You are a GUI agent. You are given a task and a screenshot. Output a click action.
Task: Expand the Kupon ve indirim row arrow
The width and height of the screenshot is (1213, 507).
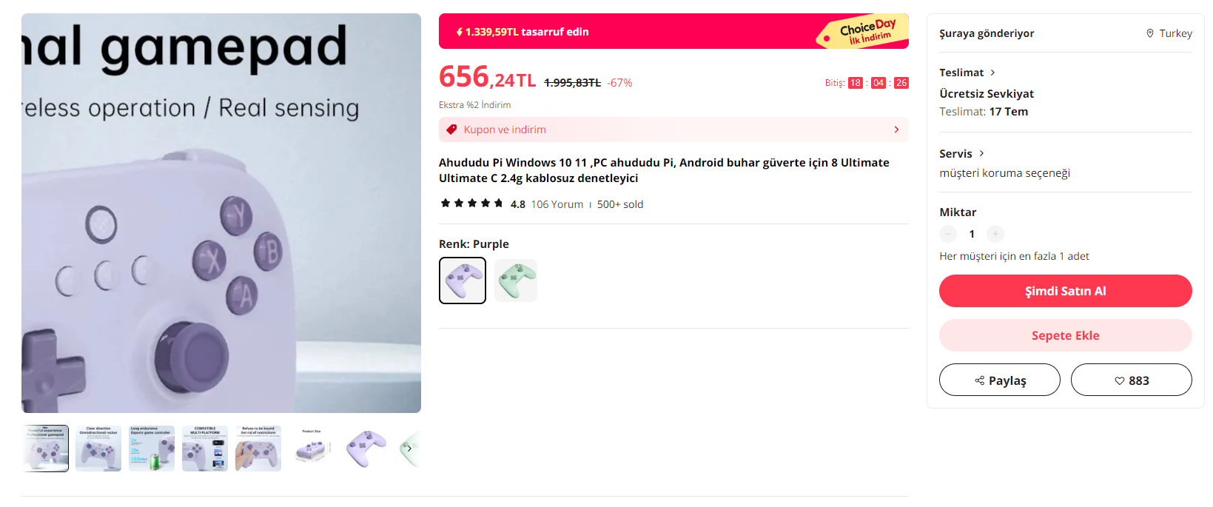[896, 130]
